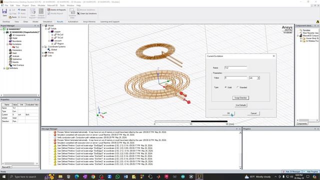This screenshot has width=320, height=180.
Task: Select the Optimetrics node
Action: tap(15, 59)
